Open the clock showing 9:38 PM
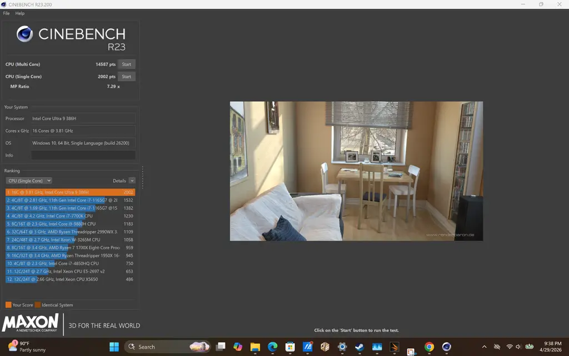Image resolution: width=569 pixels, height=356 pixels. 551,347
